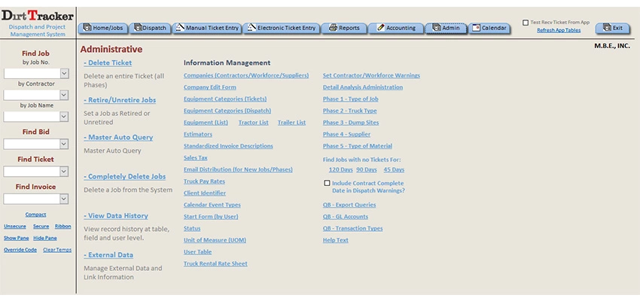Open the Find Ticket dropdown
This screenshot has width=640, height=301.
(64, 172)
